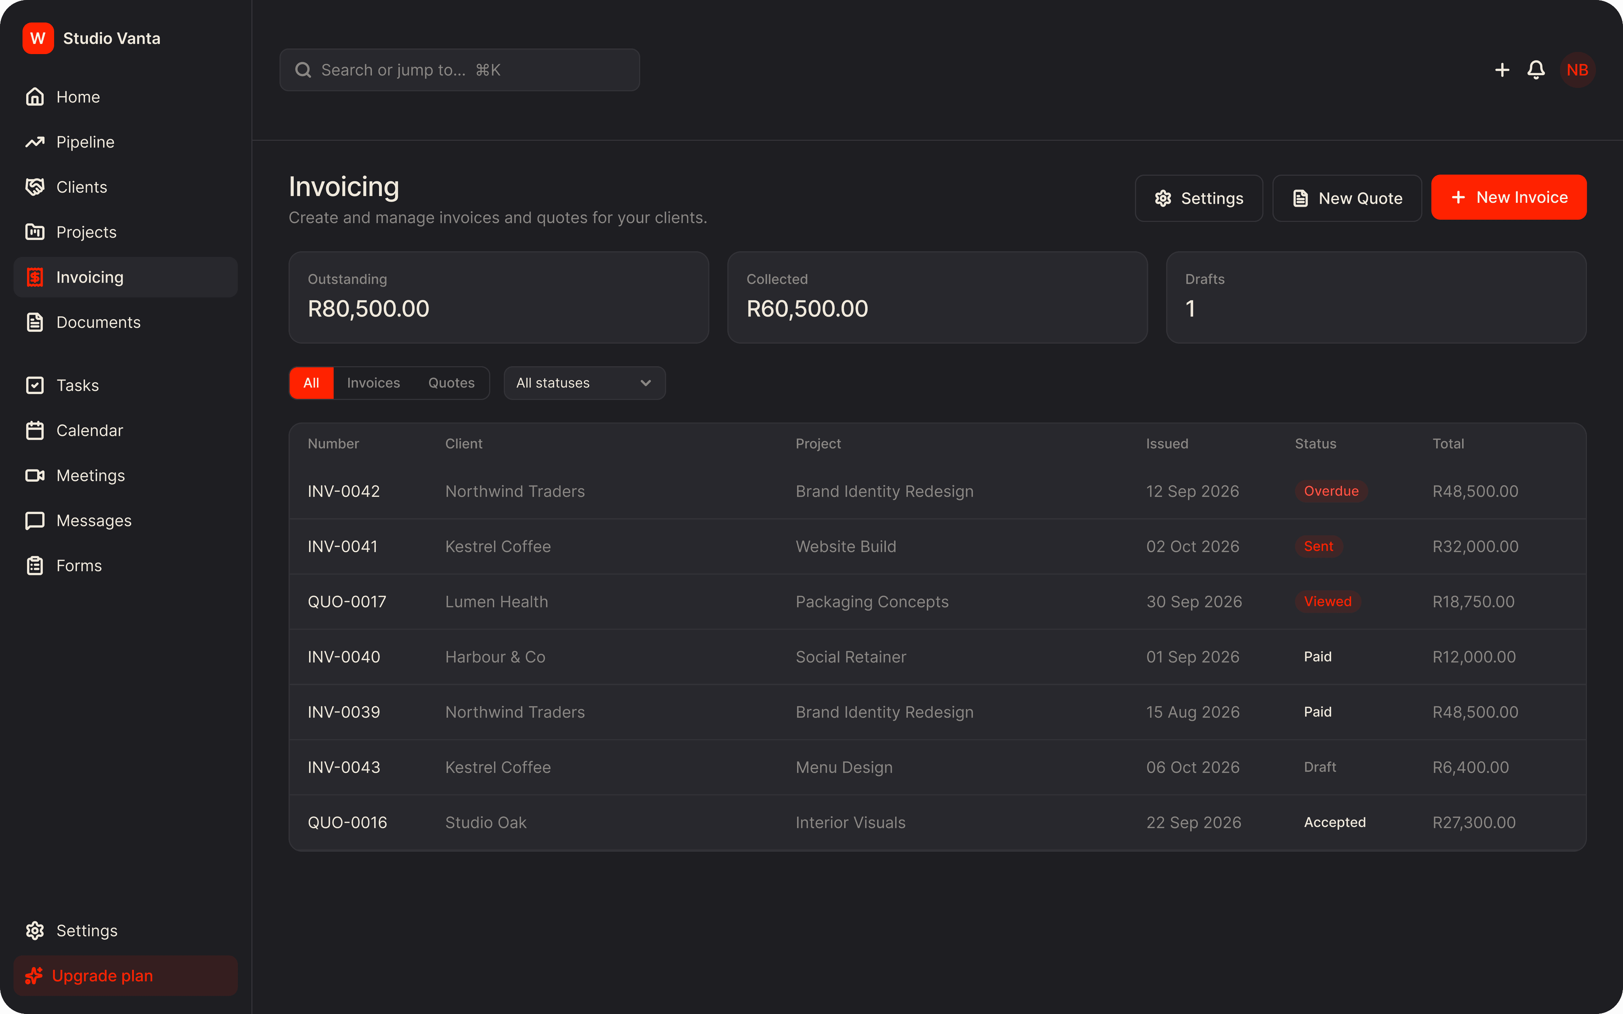Click the Issued column header
Screen dimensions: 1623x1014
[x=1167, y=443]
